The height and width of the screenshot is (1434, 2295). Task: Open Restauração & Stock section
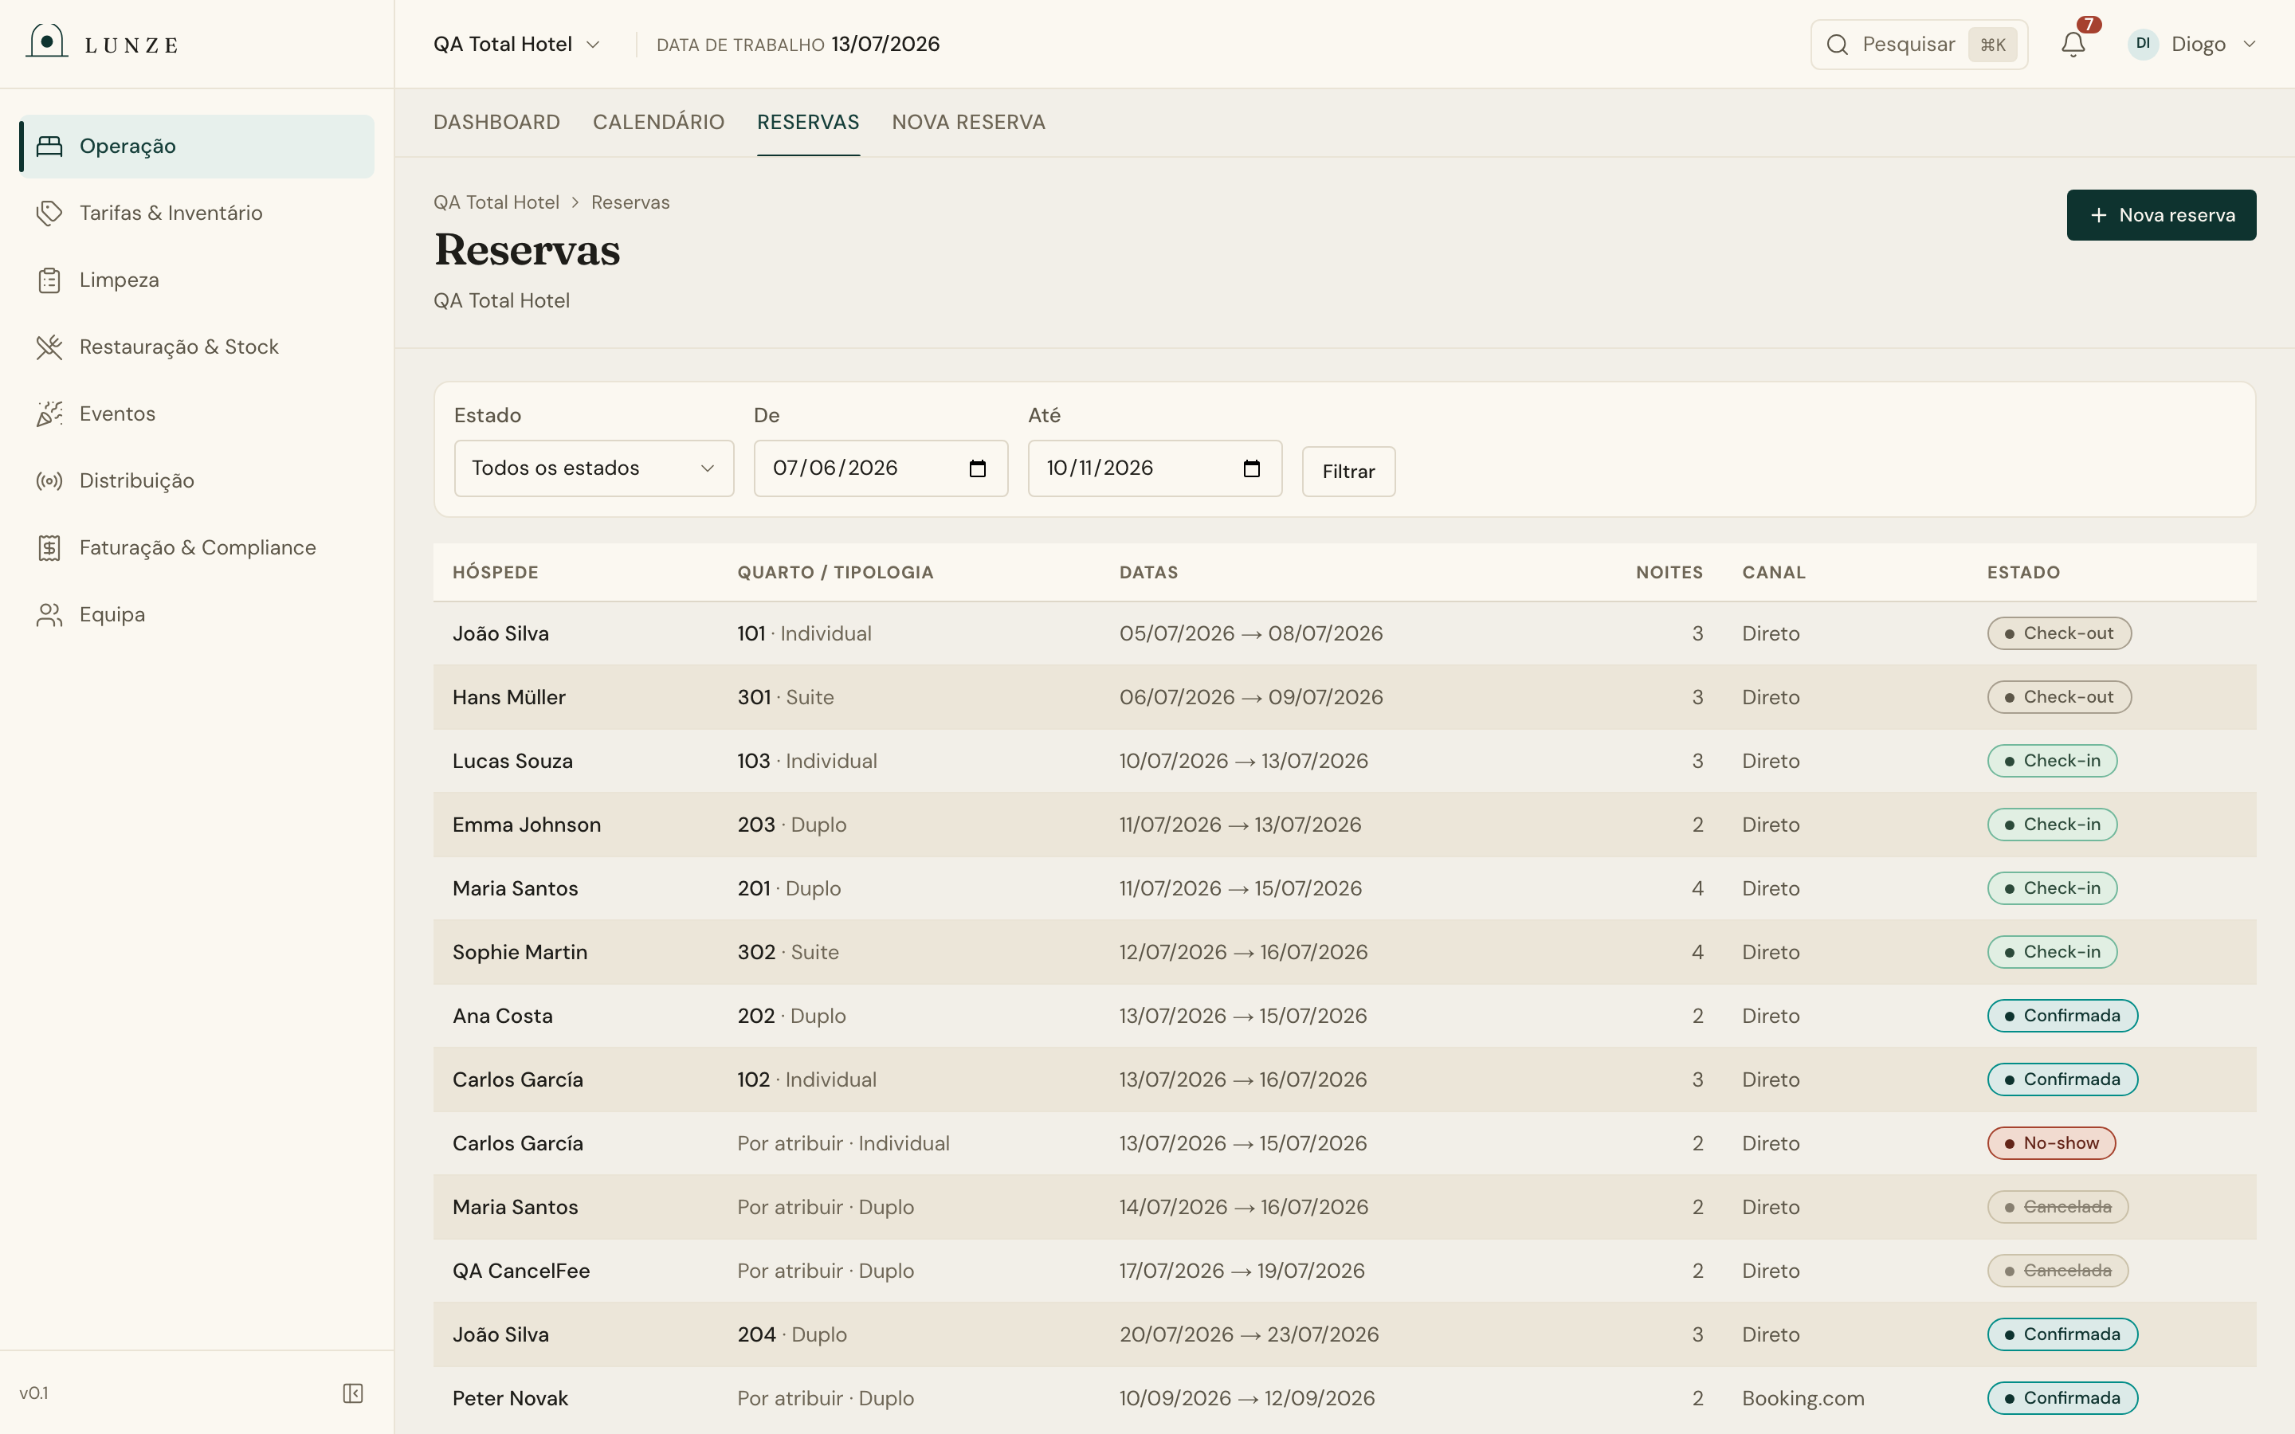(x=196, y=347)
